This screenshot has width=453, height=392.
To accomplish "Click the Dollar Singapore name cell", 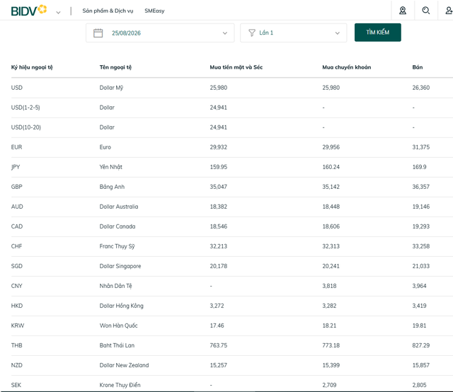I will 120,266.
